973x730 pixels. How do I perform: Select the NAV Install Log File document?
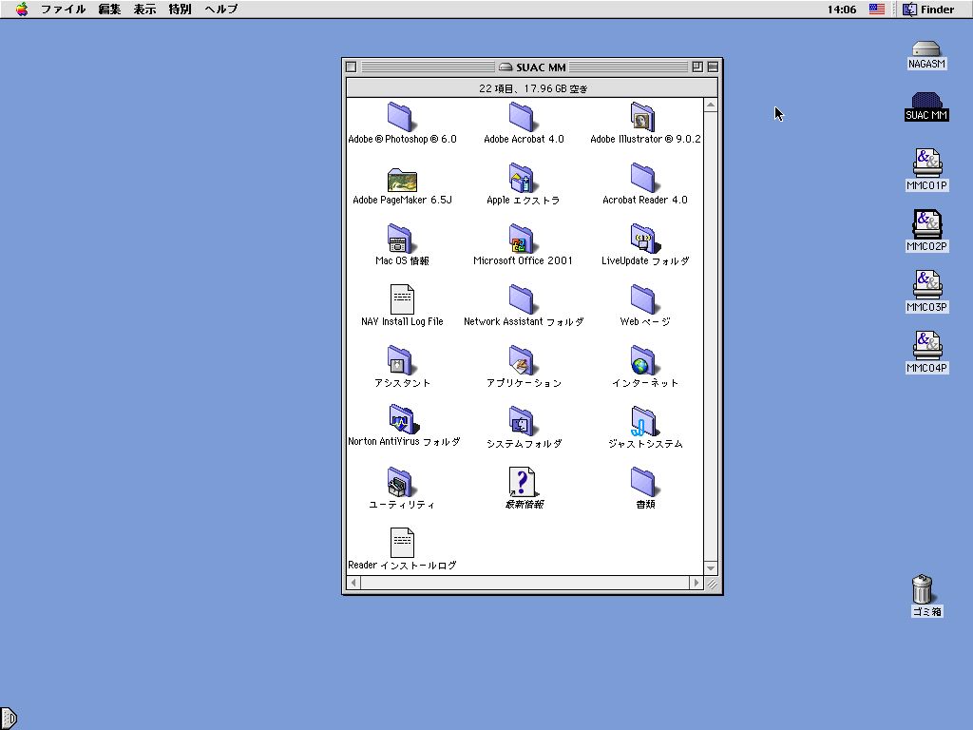pos(402,300)
